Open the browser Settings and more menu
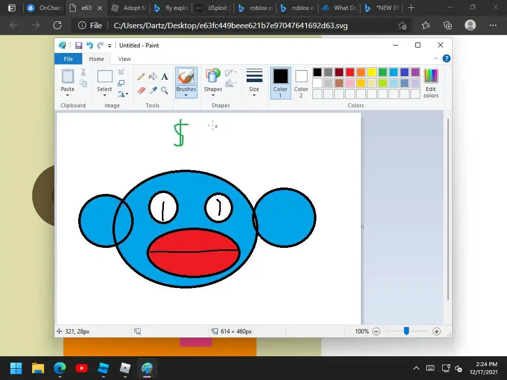This screenshot has width=507, height=380. click(x=493, y=25)
